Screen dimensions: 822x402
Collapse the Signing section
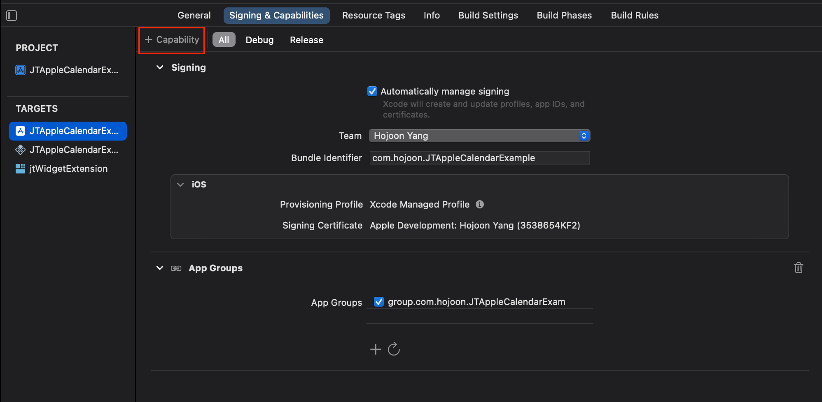click(x=160, y=67)
